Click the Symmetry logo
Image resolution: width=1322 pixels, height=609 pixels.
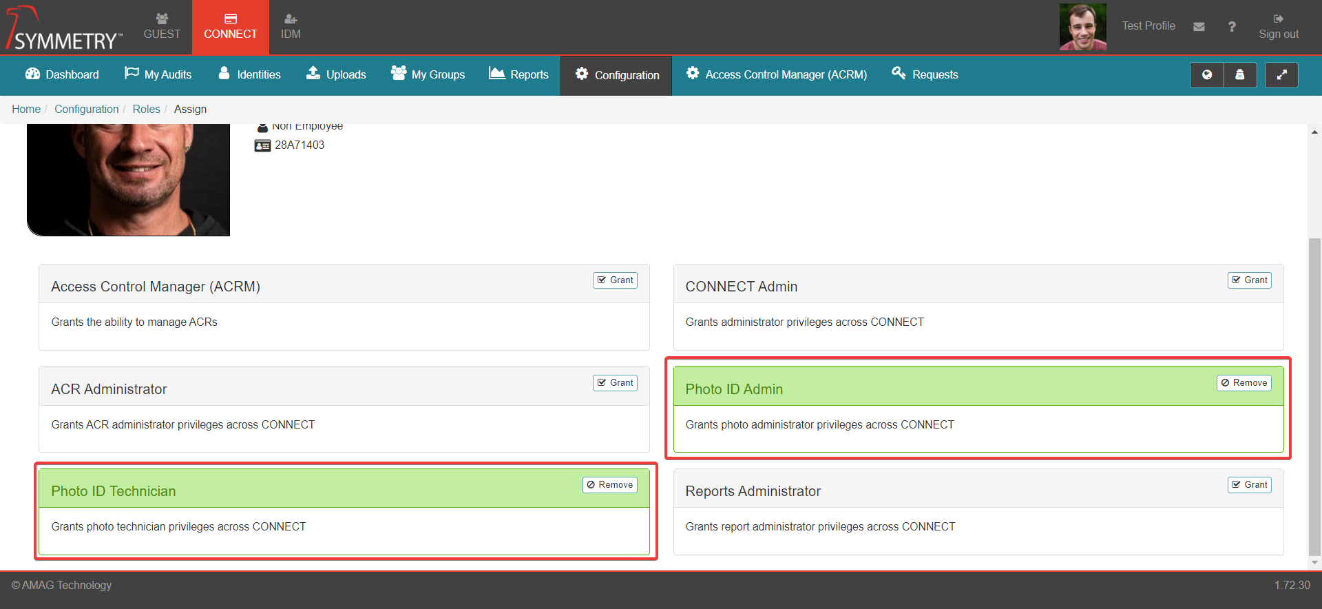click(63, 28)
